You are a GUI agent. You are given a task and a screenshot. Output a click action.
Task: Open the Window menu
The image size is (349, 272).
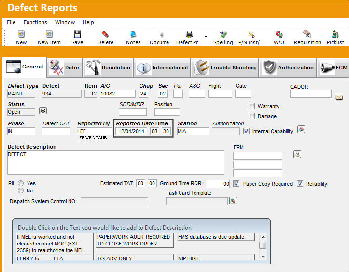click(x=65, y=22)
